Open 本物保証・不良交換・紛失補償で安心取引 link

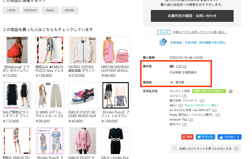click(198, 43)
